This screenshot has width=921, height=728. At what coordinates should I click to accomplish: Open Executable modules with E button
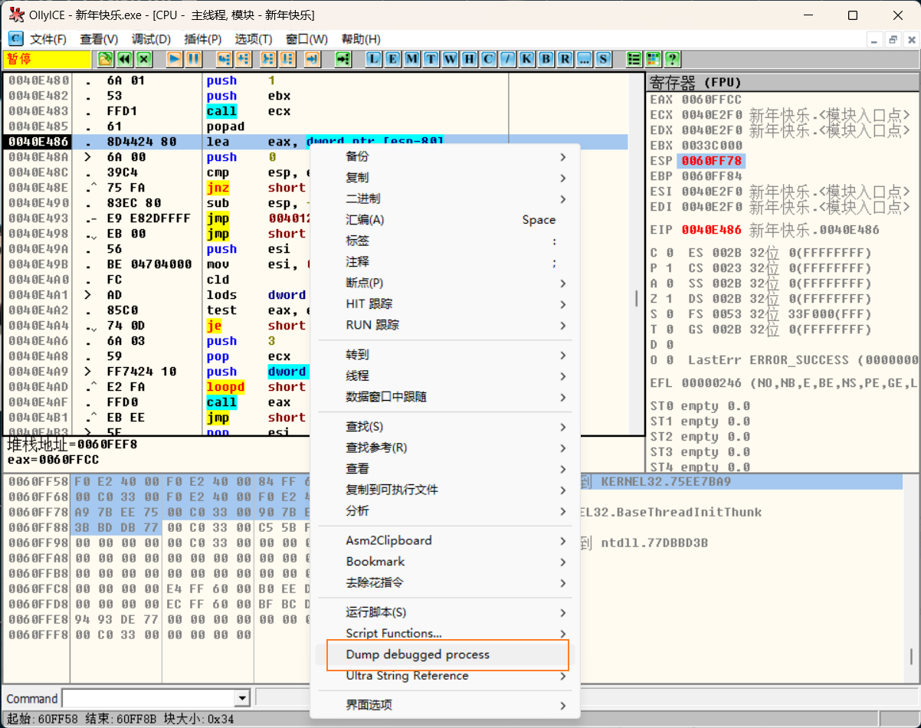point(393,59)
